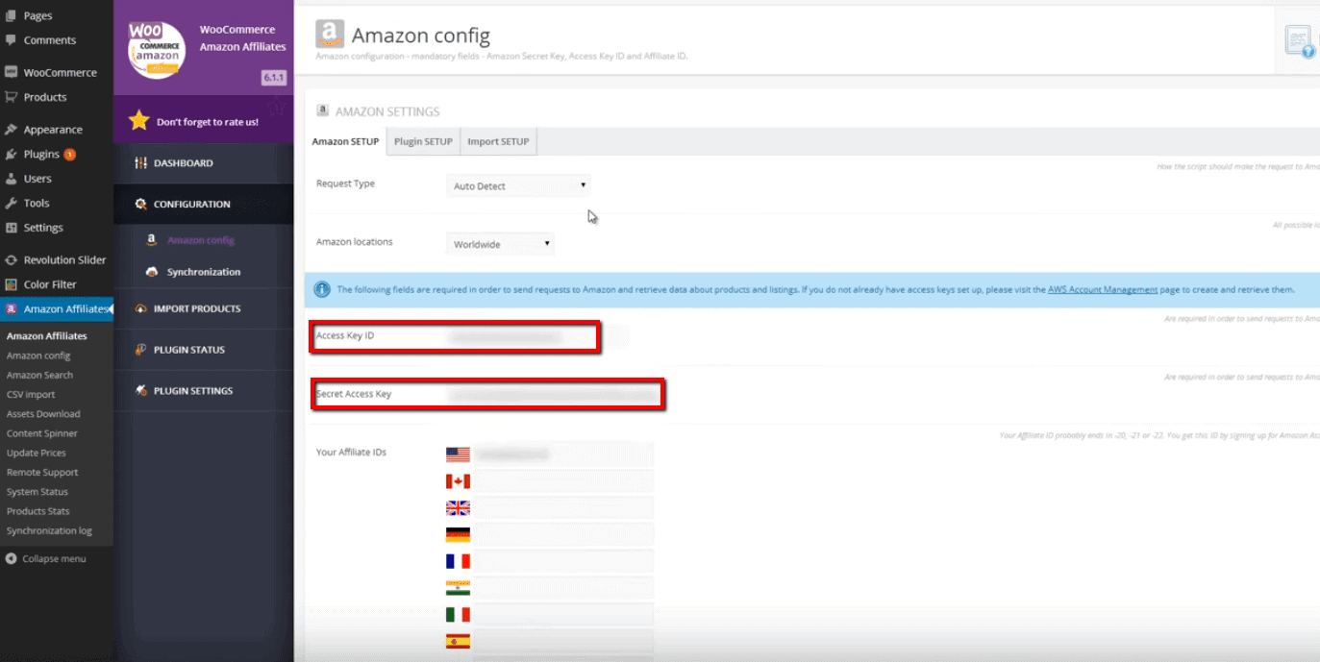
Task: Open the IMPORT PRODUCTS menu item
Action: point(204,308)
